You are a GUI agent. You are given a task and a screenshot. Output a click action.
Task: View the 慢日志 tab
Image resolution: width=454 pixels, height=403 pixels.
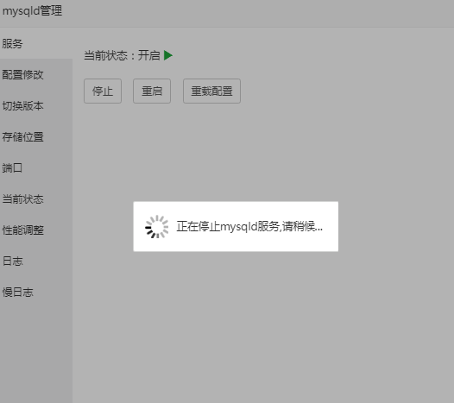click(36, 293)
